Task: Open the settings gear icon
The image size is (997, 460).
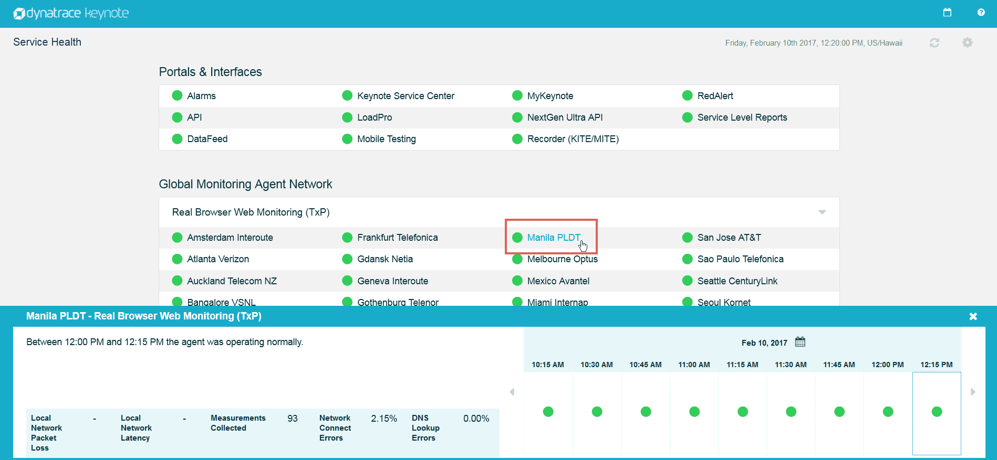Action: 967,42
